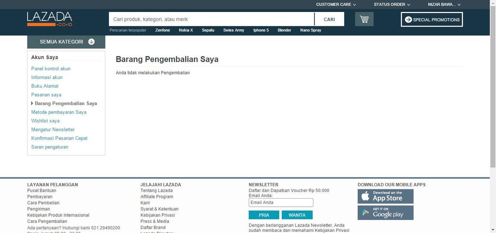
Task: Click scrollbar up arrow
Action: (x=493, y=3)
